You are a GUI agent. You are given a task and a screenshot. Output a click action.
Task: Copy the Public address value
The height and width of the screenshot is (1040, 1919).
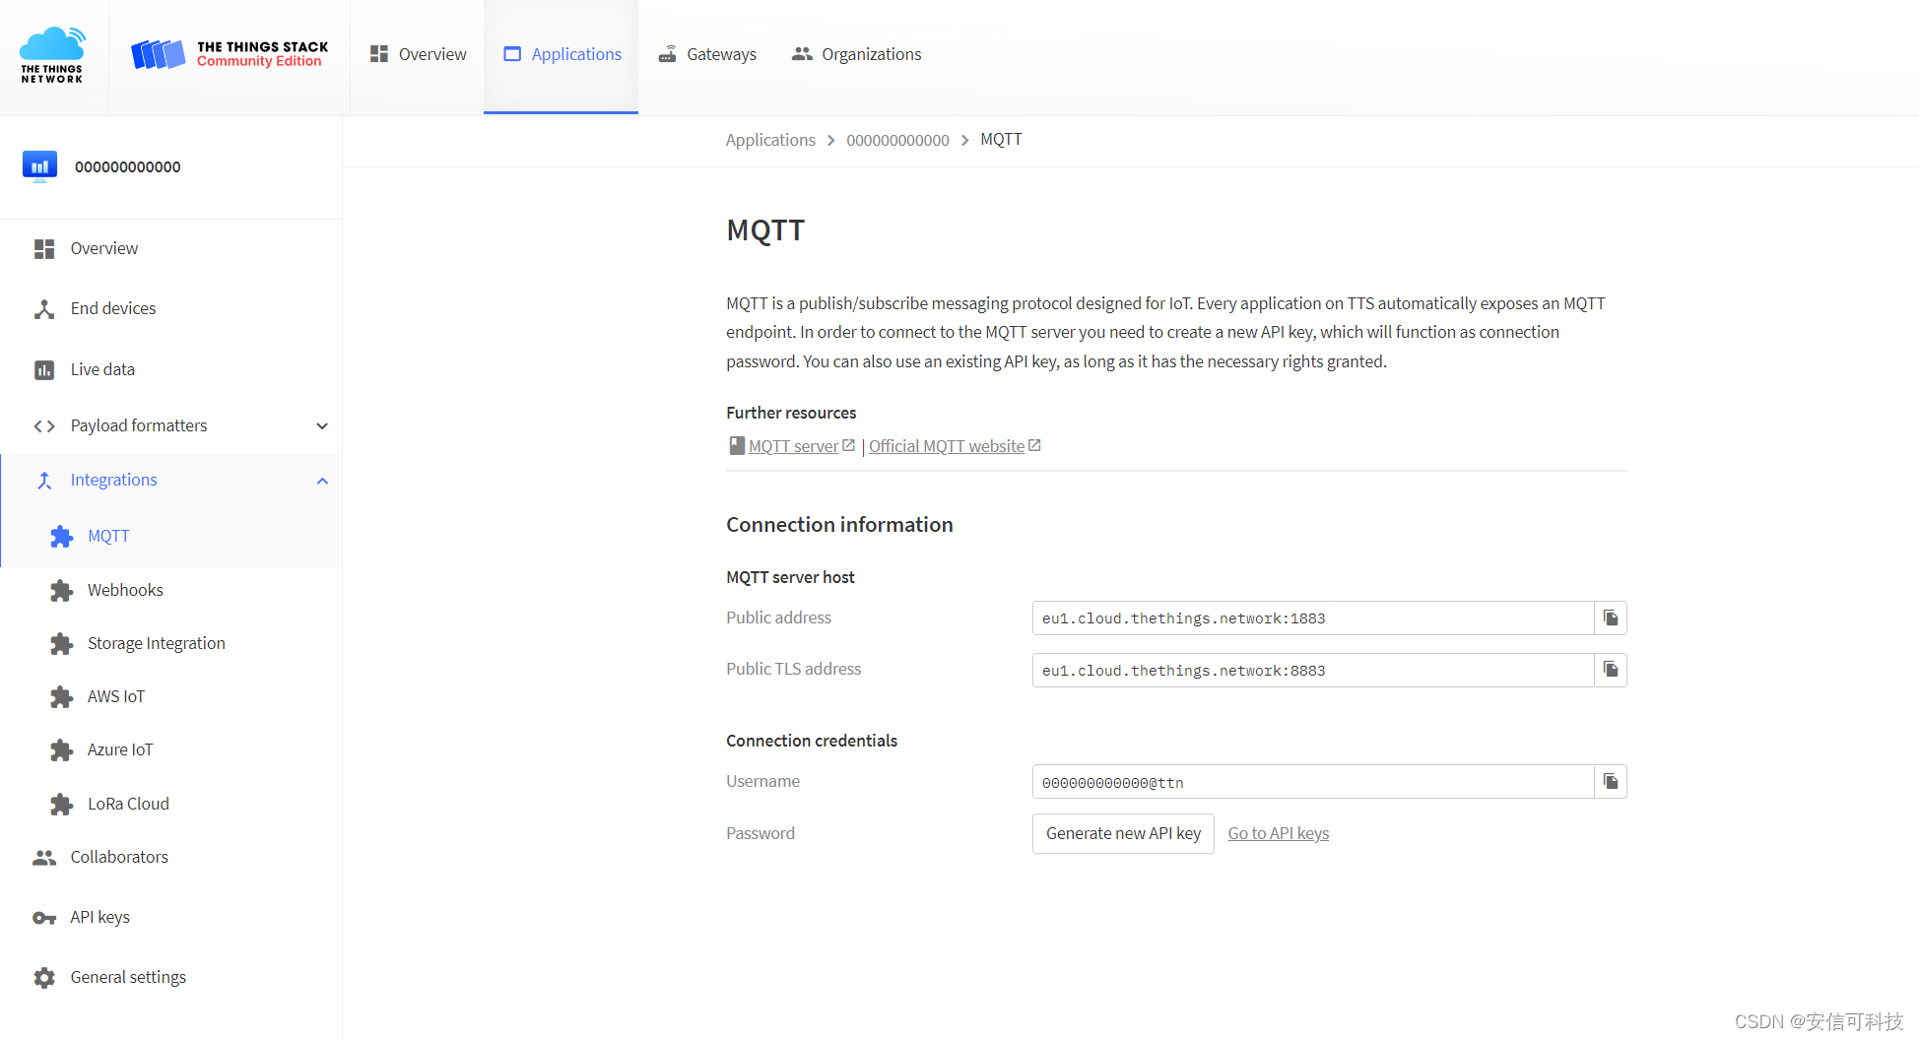tap(1611, 617)
